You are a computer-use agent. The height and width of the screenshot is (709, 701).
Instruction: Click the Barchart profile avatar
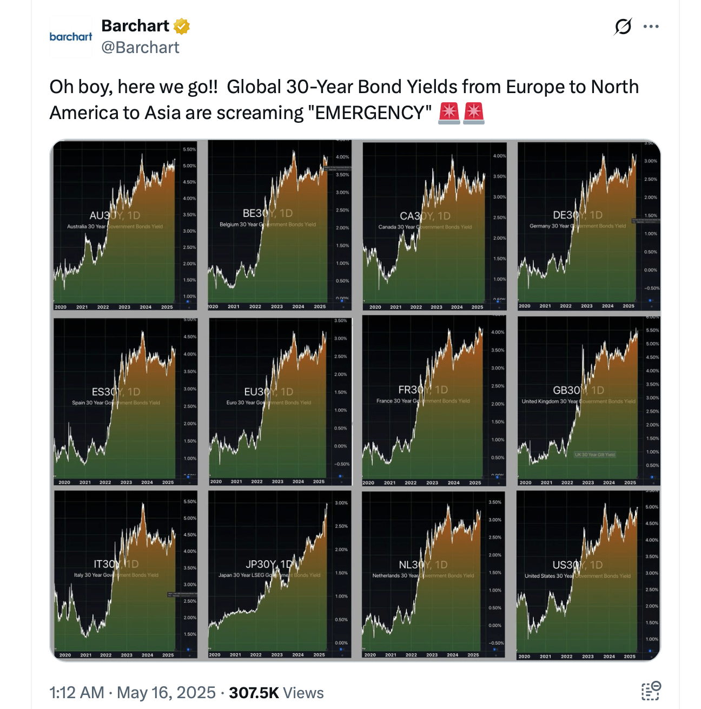[71, 37]
